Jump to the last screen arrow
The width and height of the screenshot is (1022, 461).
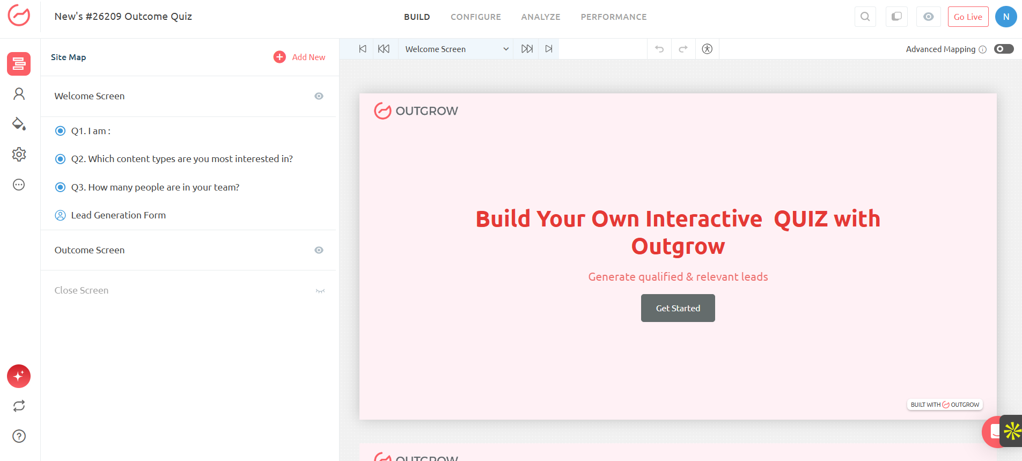click(548, 49)
